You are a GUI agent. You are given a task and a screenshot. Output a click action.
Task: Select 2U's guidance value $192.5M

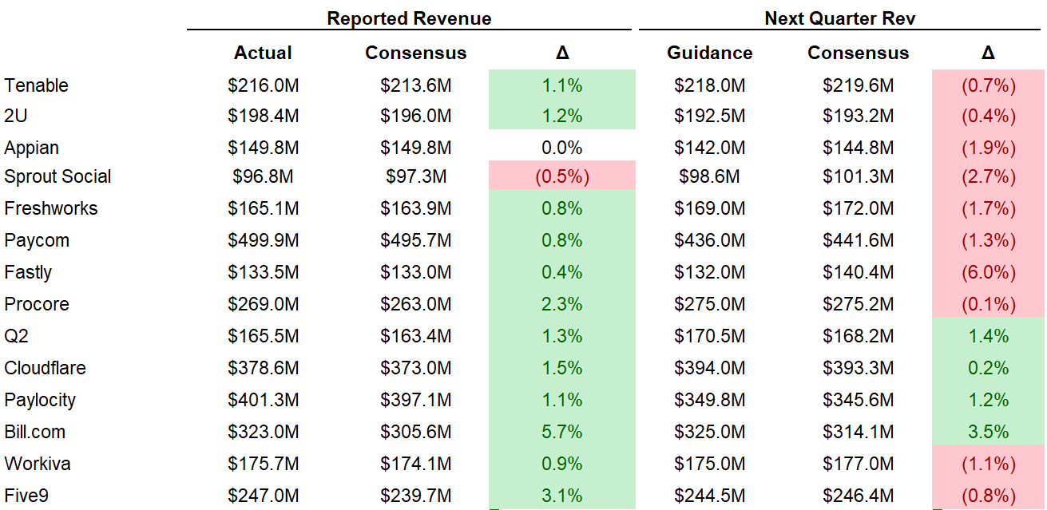click(x=710, y=116)
